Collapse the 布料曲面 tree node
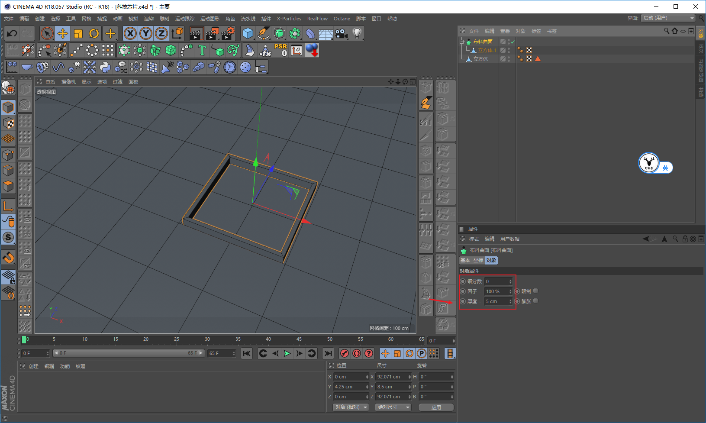The height and width of the screenshot is (423, 706). coord(462,42)
